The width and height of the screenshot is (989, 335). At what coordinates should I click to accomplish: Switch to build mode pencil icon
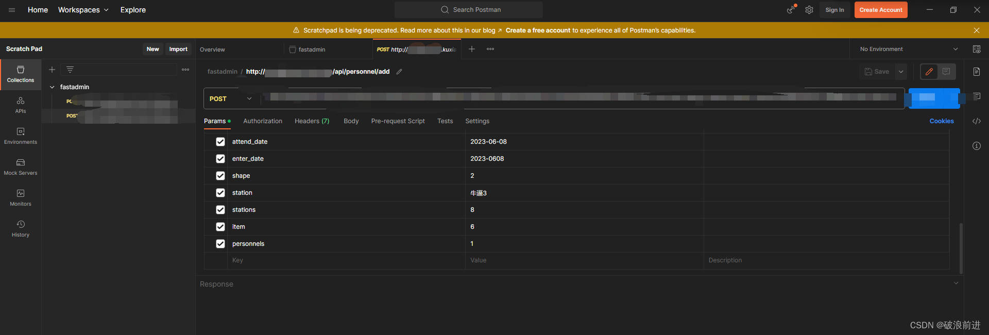(929, 72)
